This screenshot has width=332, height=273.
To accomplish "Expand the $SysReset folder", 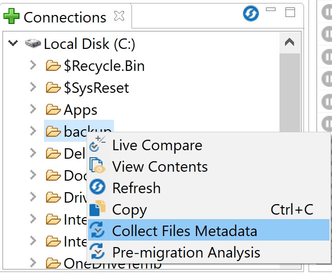I will click(x=33, y=87).
